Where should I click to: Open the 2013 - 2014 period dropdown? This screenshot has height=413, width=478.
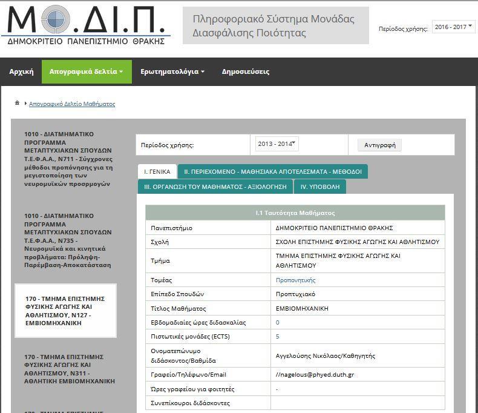pos(277,144)
